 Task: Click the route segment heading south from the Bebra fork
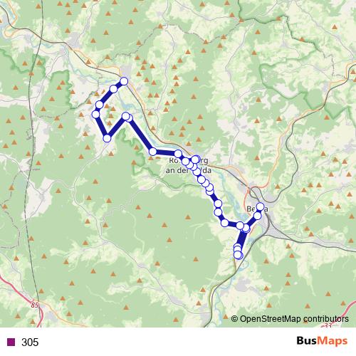click(x=241, y=239)
